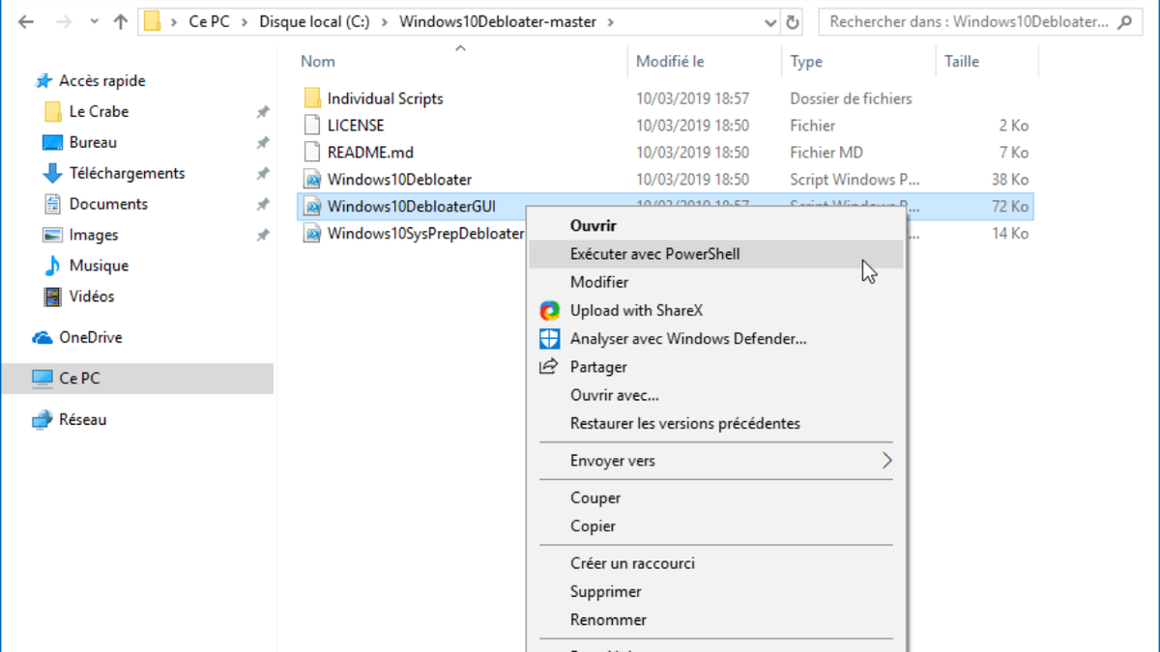Click the 'Windows10DebloaterGUI' file name

tap(411, 206)
